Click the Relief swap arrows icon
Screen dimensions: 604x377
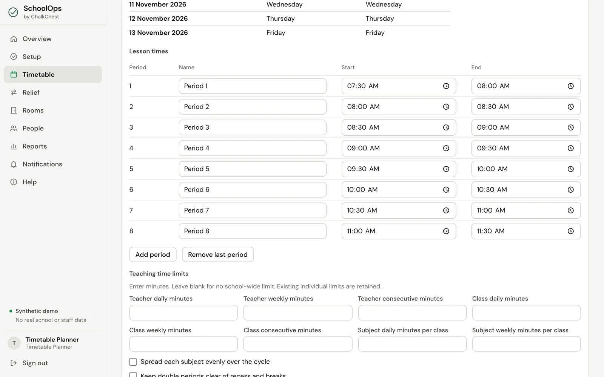pos(14,92)
